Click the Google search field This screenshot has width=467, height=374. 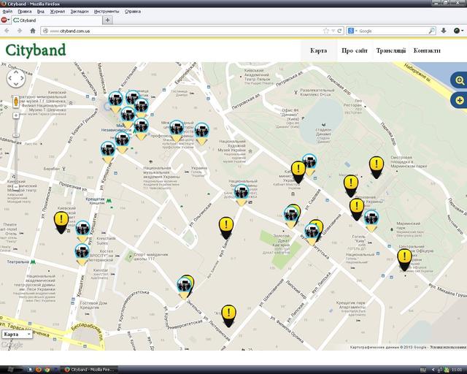[393, 31]
